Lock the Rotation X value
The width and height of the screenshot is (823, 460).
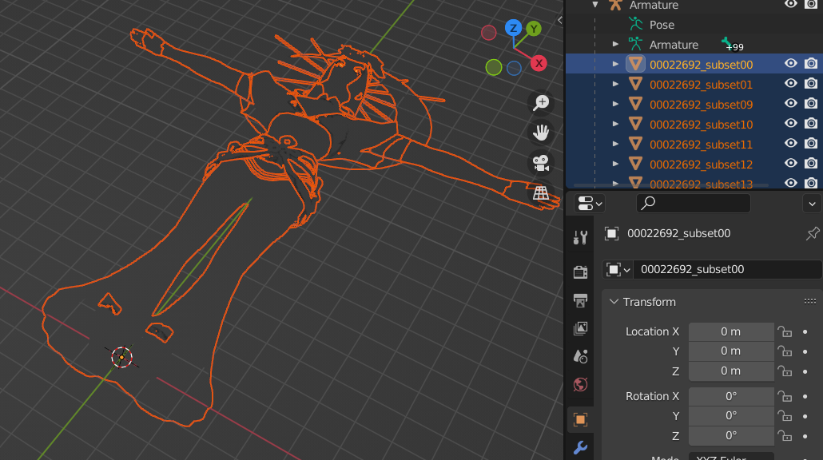pos(785,396)
